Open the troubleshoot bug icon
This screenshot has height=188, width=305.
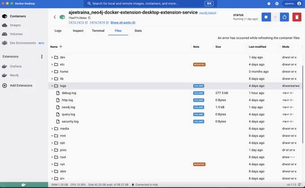pos(269,4)
